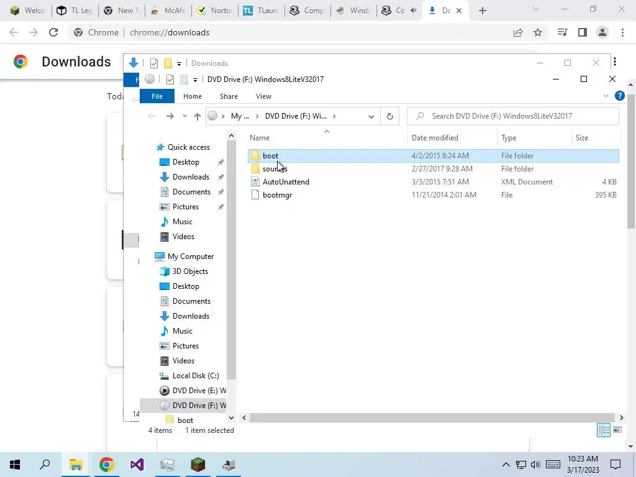
Task: Open the Windows Start menu
Action: coord(15,465)
